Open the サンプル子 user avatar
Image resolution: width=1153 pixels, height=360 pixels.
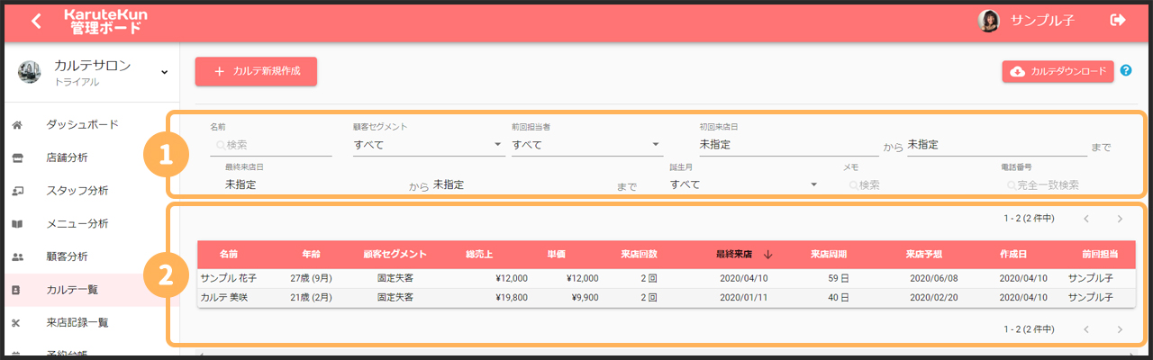988,21
